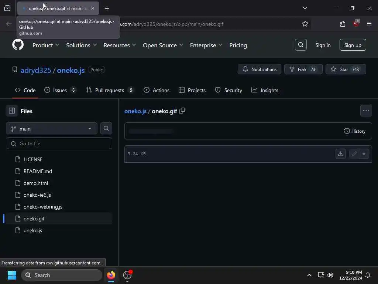Switch to the main branch dropdown
378x284 pixels.
(x=52, y=128)
